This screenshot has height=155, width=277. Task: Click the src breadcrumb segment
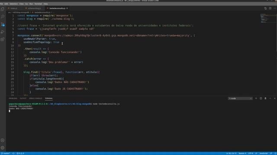(10, 12)
